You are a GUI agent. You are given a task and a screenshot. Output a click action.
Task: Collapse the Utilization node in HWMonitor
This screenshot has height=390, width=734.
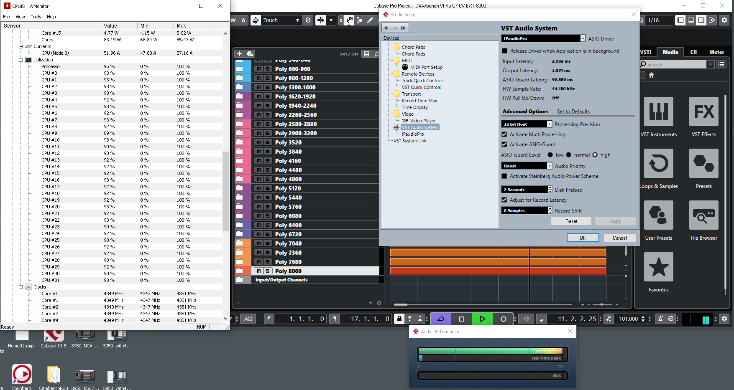coord(20,60)
